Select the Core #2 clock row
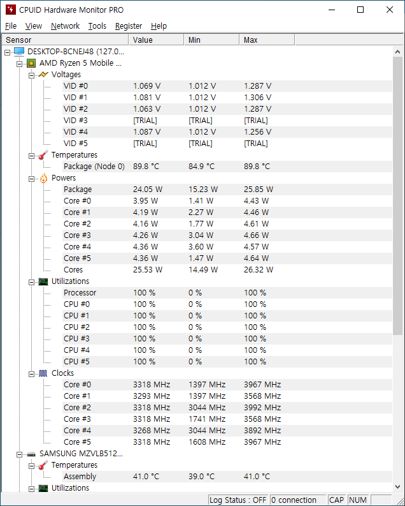 (x=227, y=408)
